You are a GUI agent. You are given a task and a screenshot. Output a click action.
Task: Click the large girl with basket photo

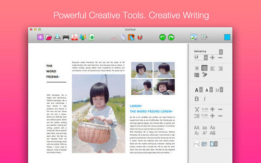99,113
